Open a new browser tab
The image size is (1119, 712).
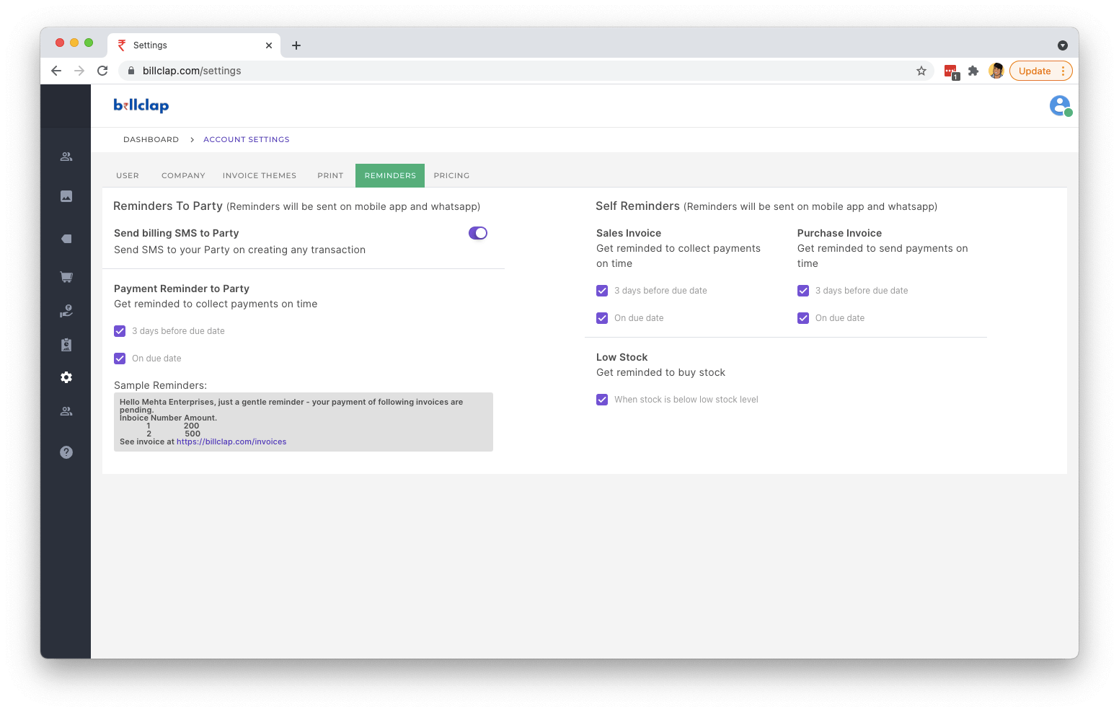[x=296, y=45]
